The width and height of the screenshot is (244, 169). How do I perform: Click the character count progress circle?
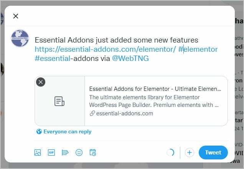170,153
